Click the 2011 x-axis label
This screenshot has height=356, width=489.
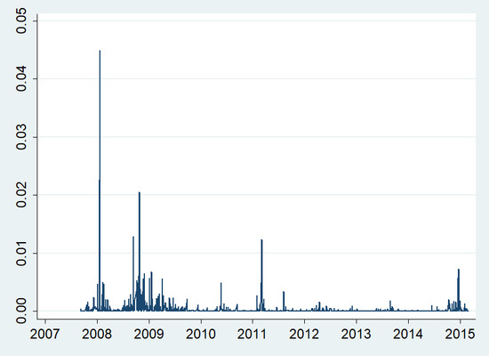tap(252, 334)
